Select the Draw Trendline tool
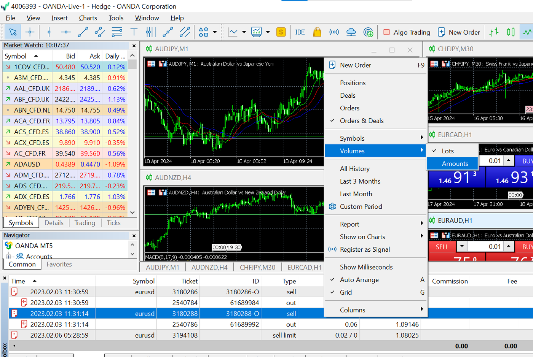 pos(83,32)
